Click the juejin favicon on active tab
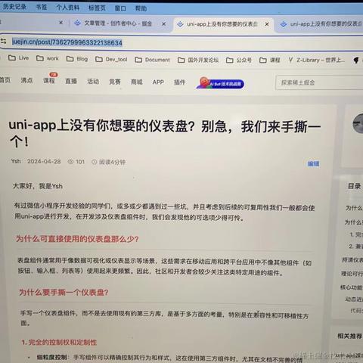 (180, 24)
